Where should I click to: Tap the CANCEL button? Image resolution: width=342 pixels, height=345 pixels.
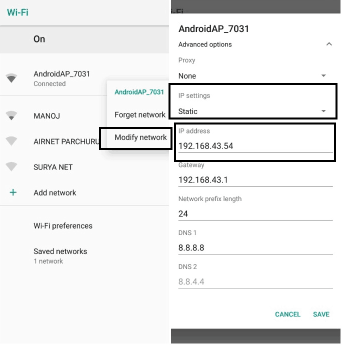288,314
